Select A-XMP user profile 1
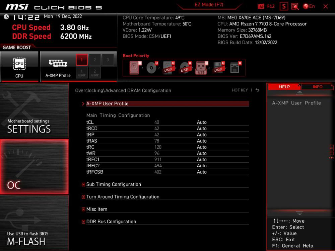This screenshot has height=251, width=335. [82, 73]
